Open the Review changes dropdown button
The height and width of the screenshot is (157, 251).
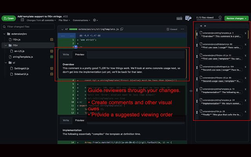236,18
